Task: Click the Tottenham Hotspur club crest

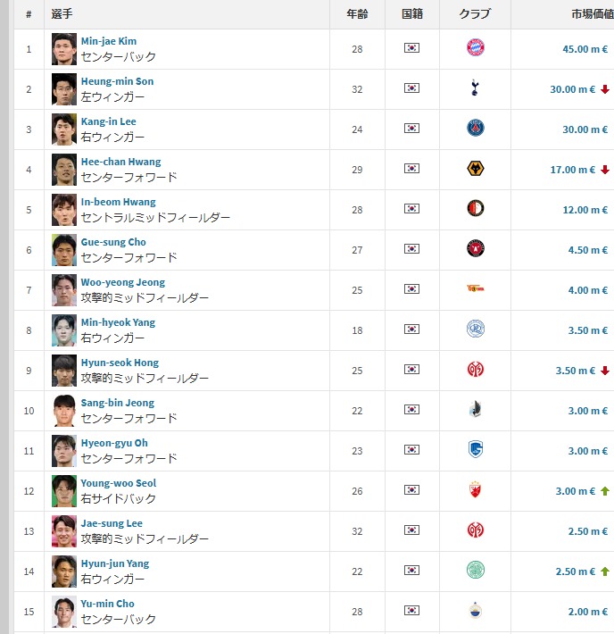Action: coord(475,88)
